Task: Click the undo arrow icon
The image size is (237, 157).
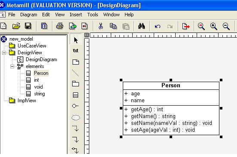Action: pos(158,27)
